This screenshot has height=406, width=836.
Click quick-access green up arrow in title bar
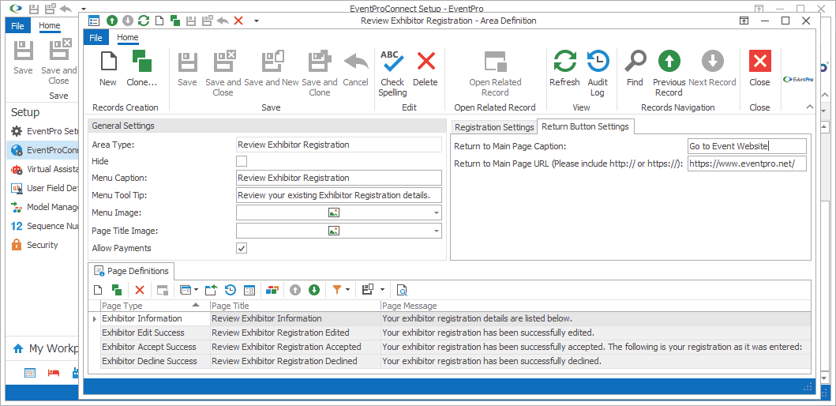point(111,21)
